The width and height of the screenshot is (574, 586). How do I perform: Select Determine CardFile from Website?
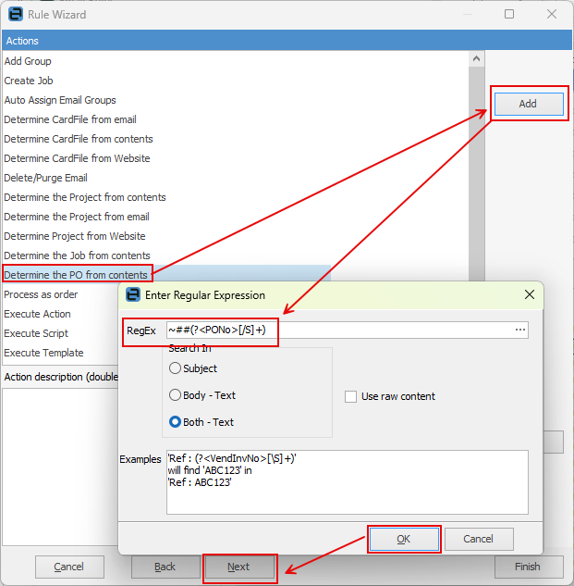tap(77, 158)
